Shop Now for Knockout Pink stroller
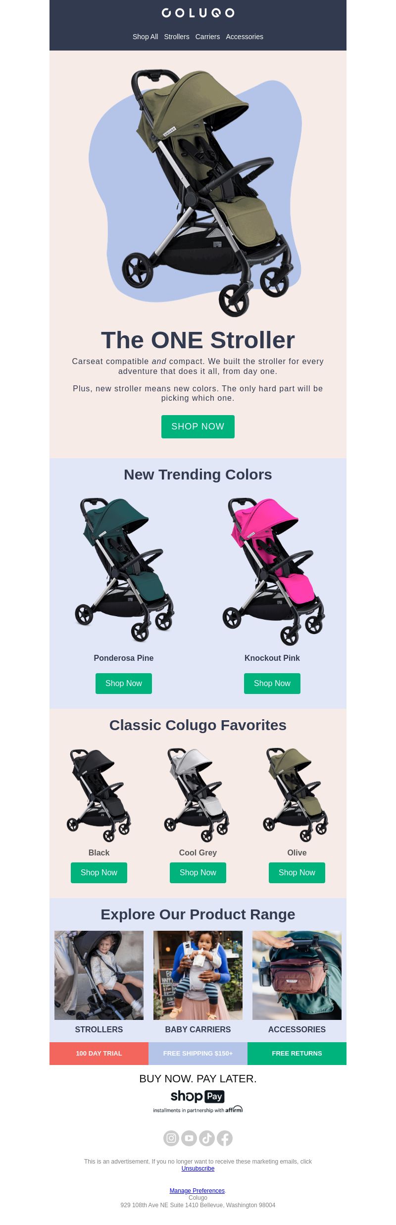The image size is (396, 1225). [x=272, y=684]
